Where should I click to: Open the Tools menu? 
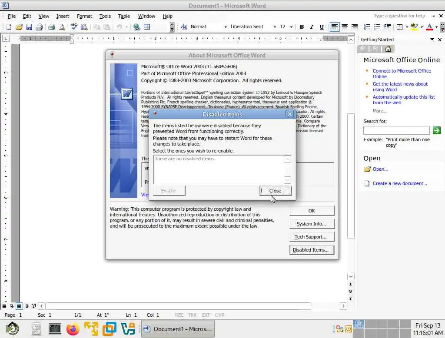click(105, 16)
